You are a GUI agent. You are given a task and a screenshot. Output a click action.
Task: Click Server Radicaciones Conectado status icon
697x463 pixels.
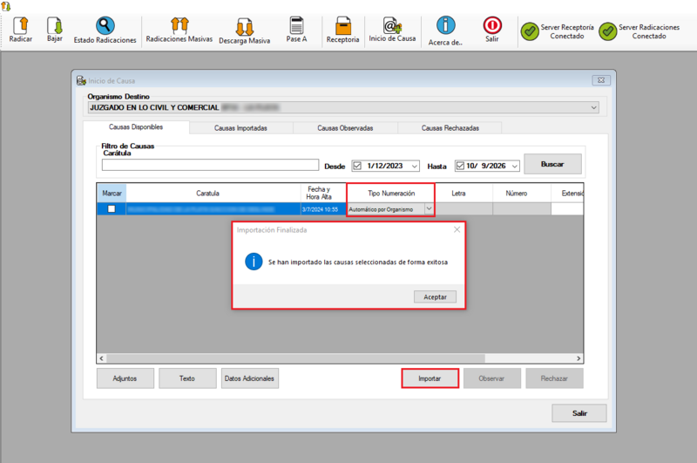(607, 31)
